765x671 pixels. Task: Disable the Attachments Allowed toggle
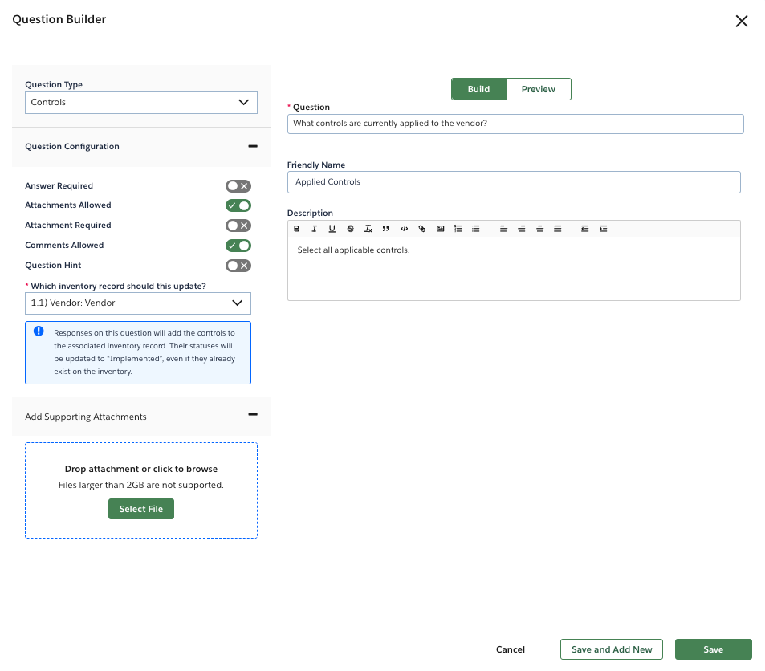pyautogui.click(x=238, y=205)
